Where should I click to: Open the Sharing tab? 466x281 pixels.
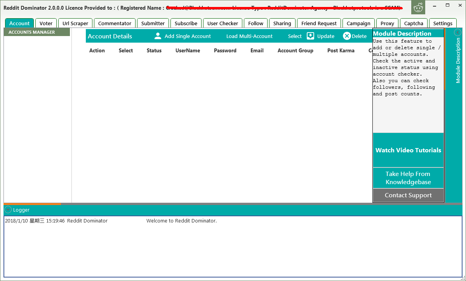click(282, 23)
